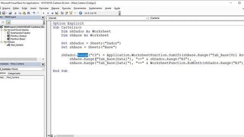Select VBAProject (1619156105-Carteira) root node
Screen dimensions: 244x137
click(x=24, y=27)
